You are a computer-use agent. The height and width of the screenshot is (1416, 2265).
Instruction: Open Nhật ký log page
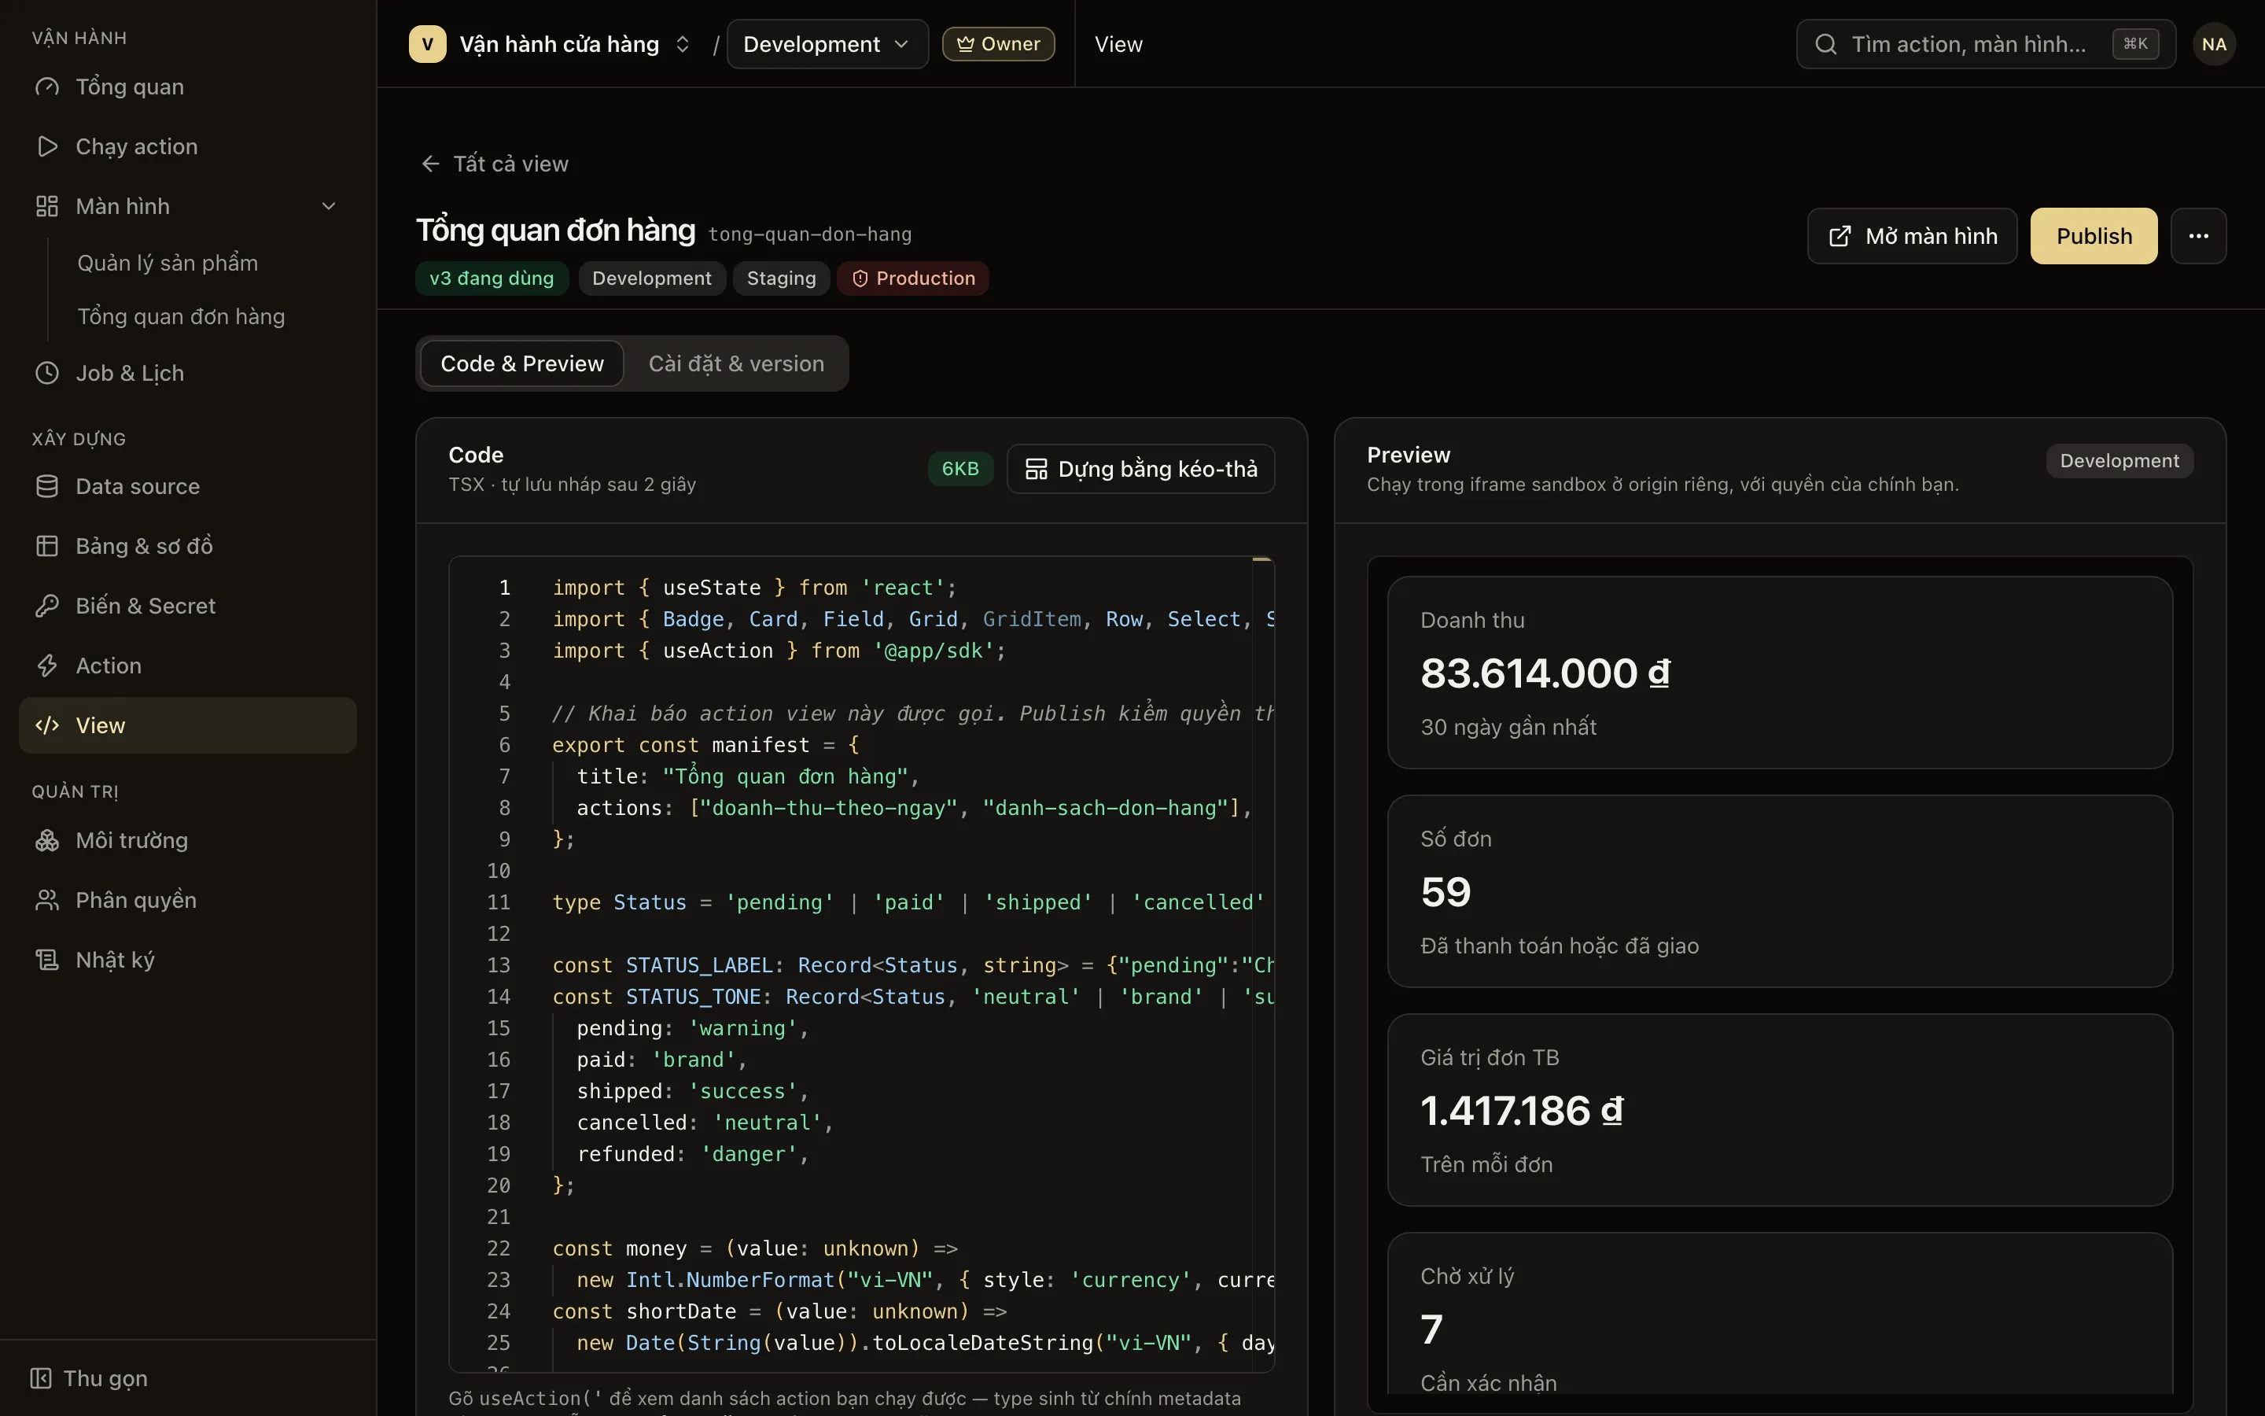pos(187,960)
